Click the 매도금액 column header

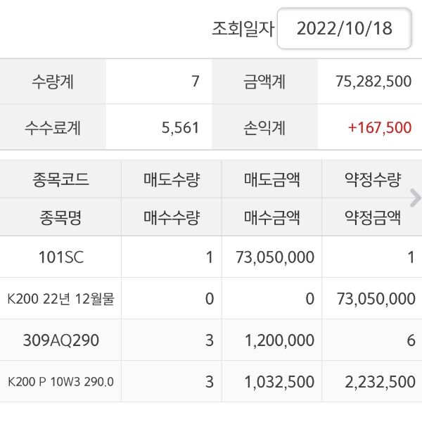pyautogui.click(x=272, y=179)
